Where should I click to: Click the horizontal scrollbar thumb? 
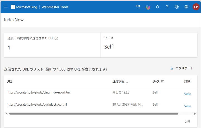[94, 114]
